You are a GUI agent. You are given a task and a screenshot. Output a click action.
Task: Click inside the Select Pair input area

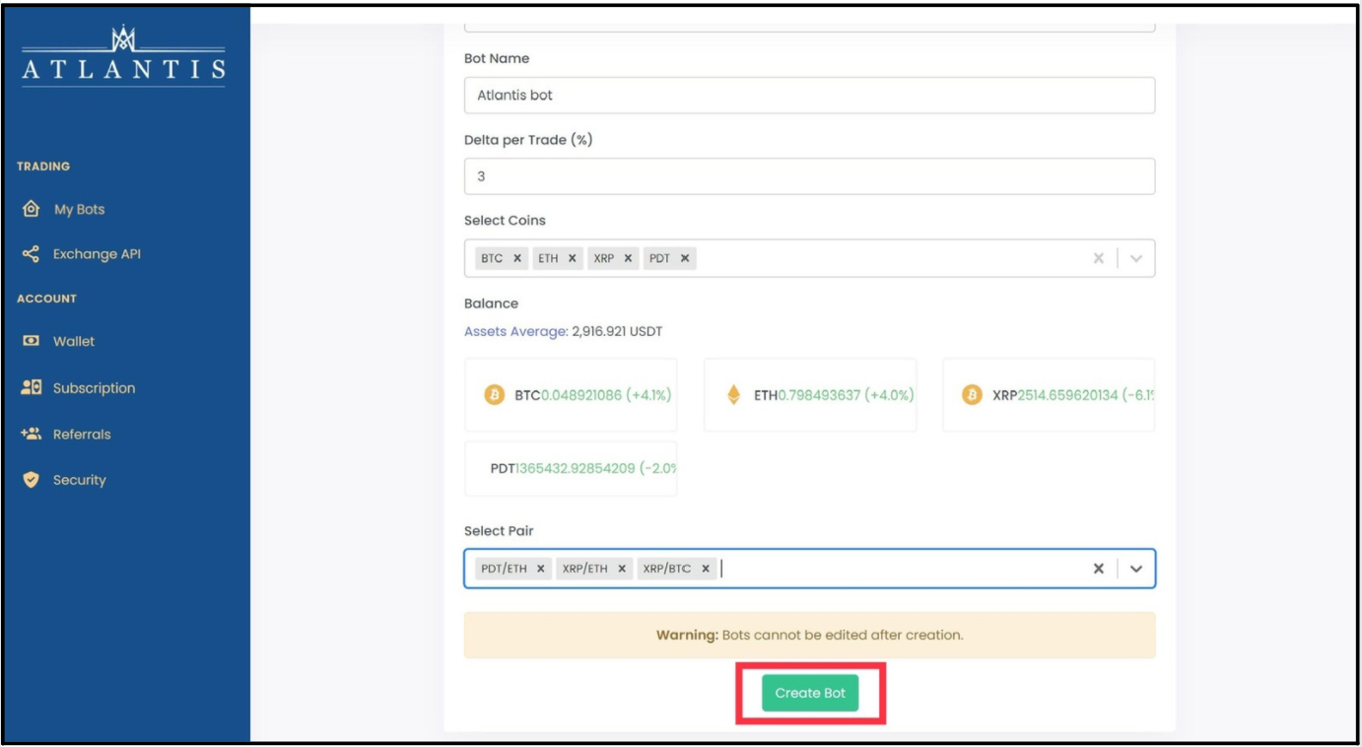point(809,569)
